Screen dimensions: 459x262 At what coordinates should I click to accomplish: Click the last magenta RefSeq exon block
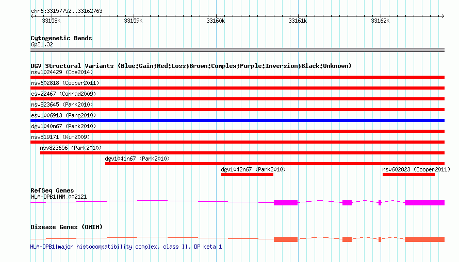click(x=425, y=203)
